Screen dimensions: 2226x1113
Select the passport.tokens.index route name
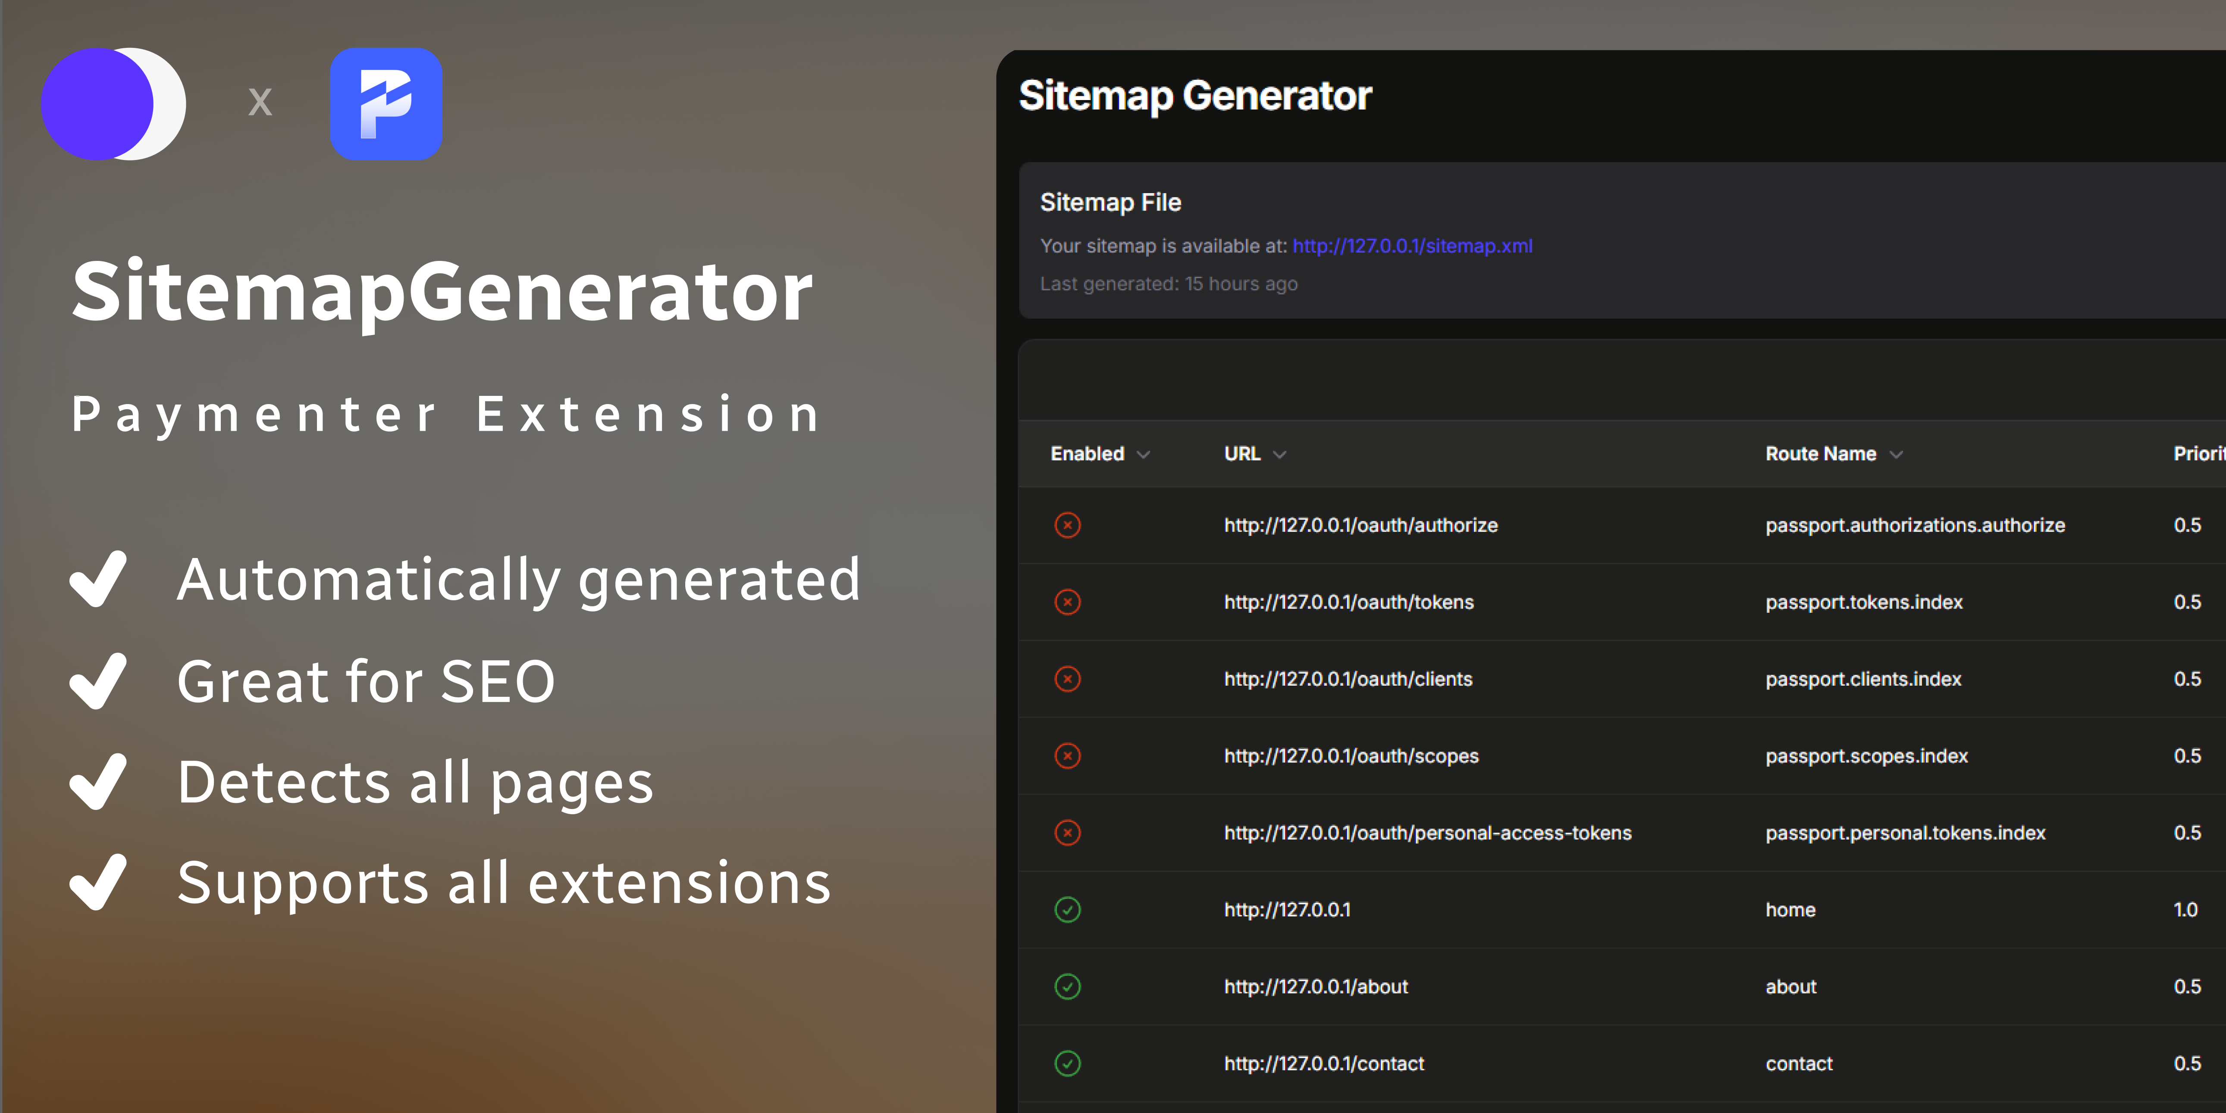pyautogui.click(x=1864, y=602)
